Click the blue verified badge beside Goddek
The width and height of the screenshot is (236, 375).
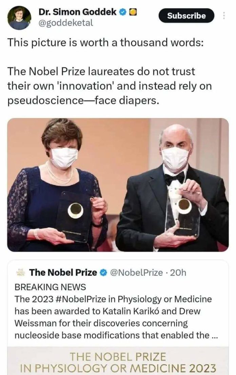122,12
